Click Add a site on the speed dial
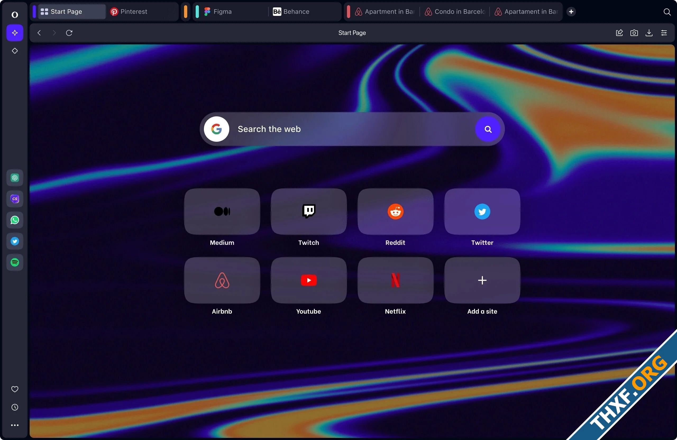The width and height of the screenshot is (677, 440). pos(482,281)
